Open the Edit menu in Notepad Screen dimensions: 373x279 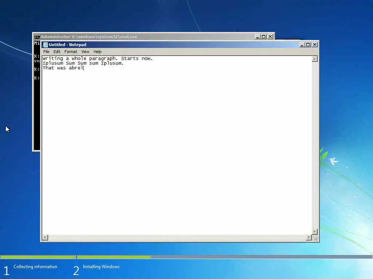57,52
